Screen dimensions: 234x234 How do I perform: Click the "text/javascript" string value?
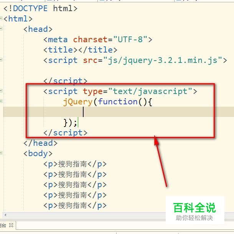(x=150, y=91)
